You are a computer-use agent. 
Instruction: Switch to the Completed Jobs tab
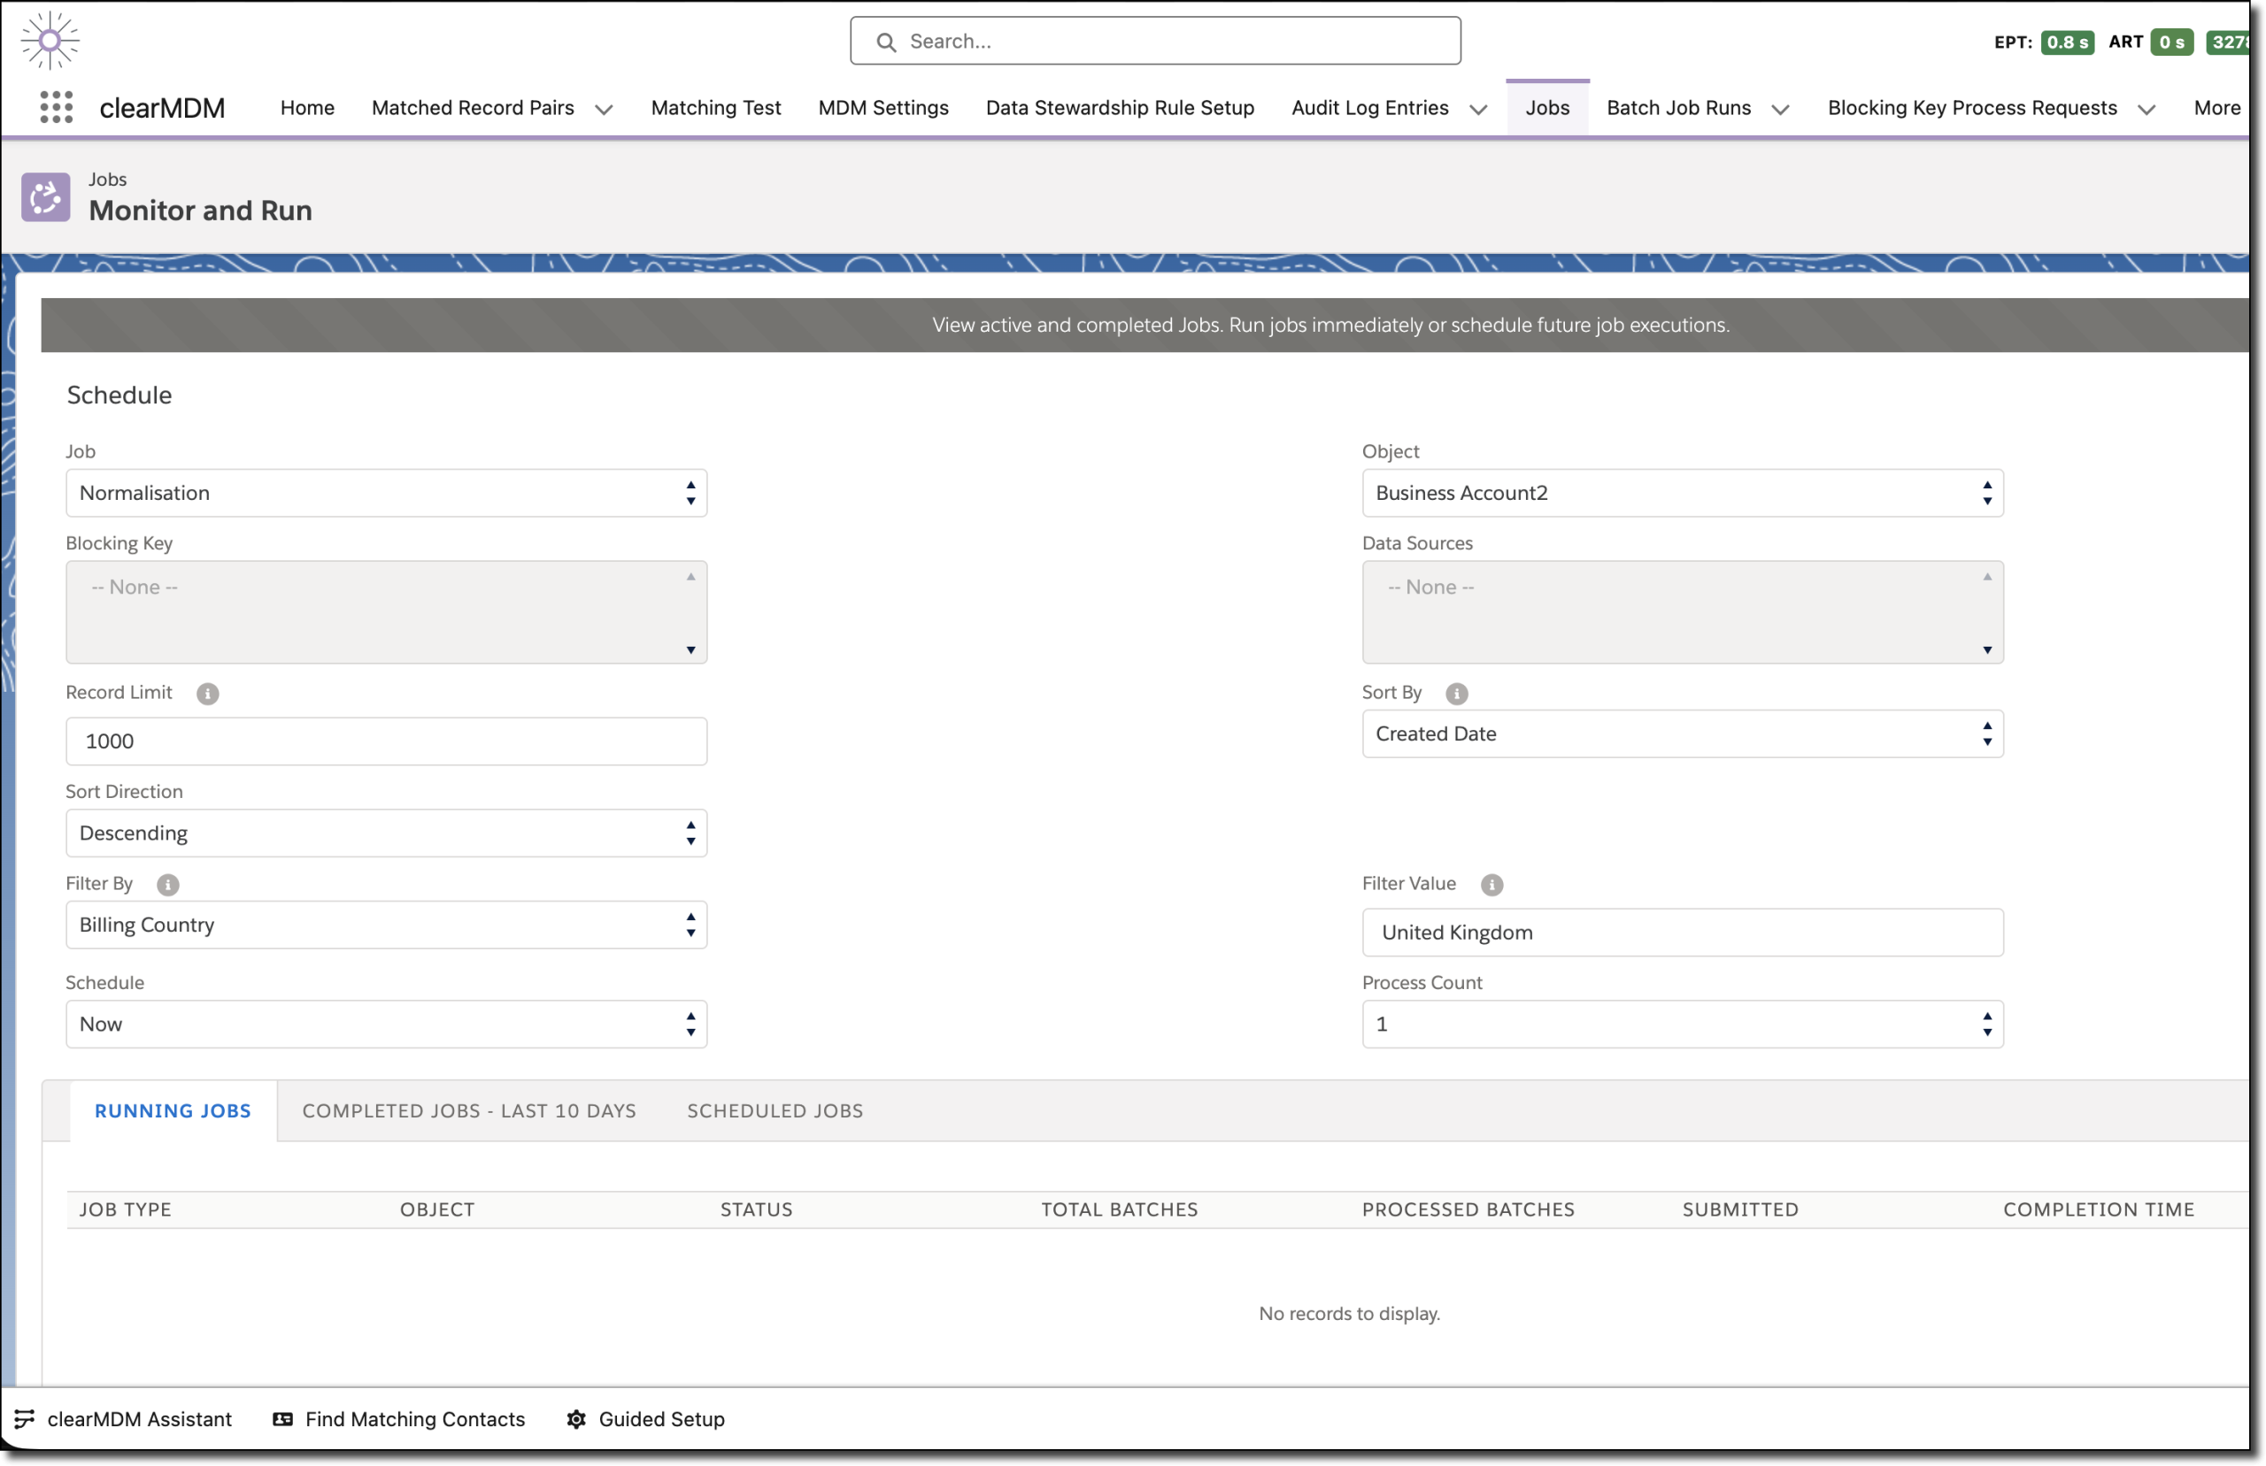[x=468, y=1110]
